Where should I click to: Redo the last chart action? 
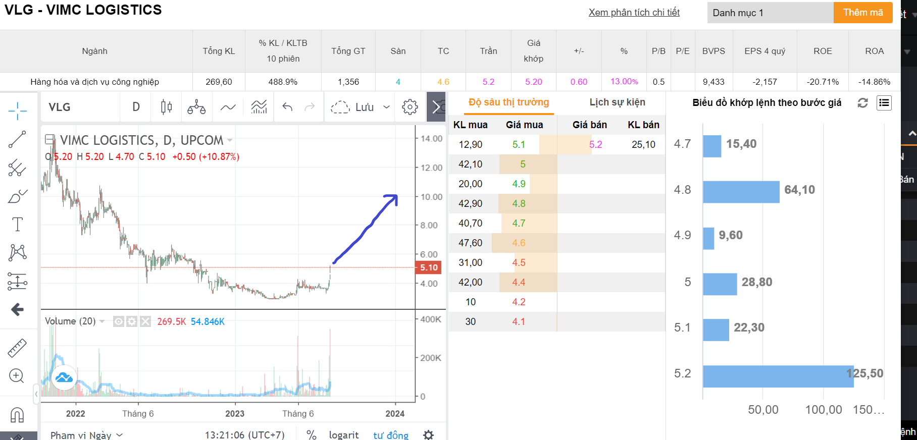310,107
